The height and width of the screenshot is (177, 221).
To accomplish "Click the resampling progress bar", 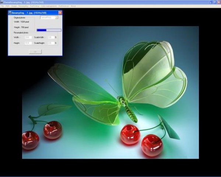I will point(49,30).
